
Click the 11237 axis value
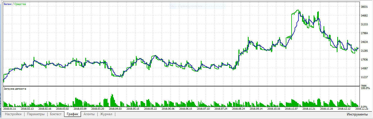[364, 77]
